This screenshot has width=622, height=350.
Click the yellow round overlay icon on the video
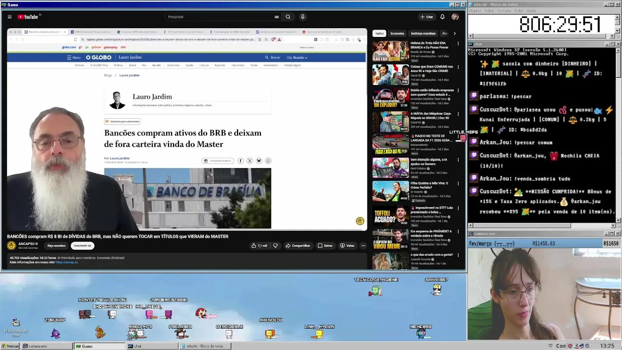360,221
